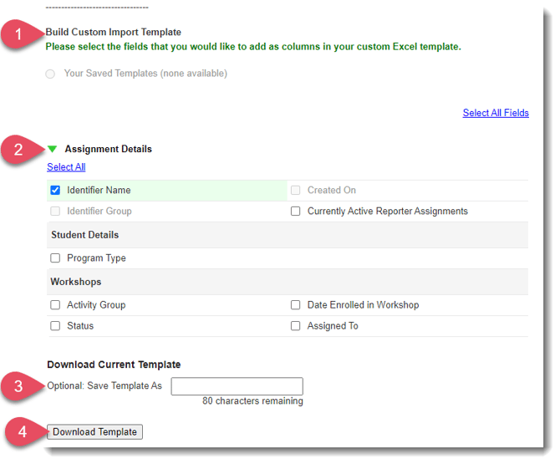Enable Date Enrolled in Workshop checkbox
This screenshot has height=464, width=560.
tap(296, 305)
